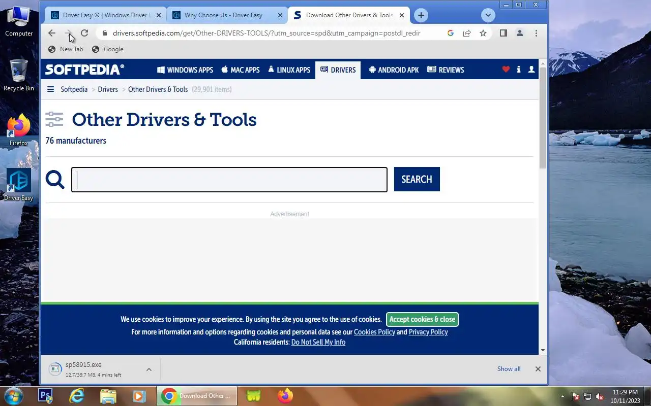Go to Other Drivers & Tools breadcrumb
The image size is (651, 406).
[x=158, y=89]
